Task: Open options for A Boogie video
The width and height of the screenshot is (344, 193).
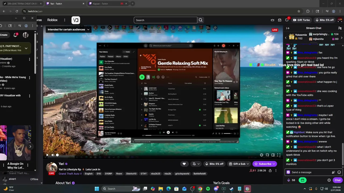Action: click(28, 165)
